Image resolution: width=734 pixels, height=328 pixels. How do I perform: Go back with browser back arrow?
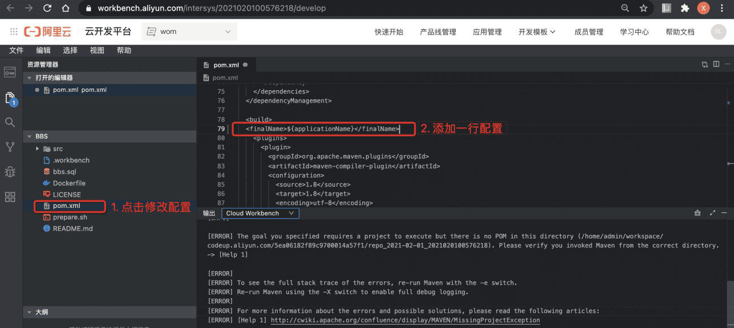pyautogui.click(x=10, y=8)
